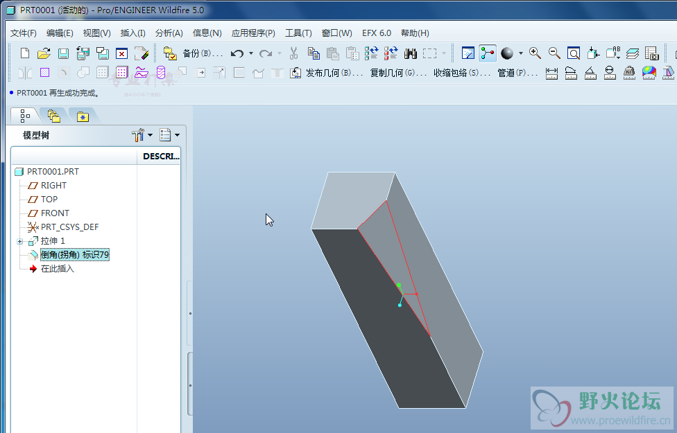Open the Reorient view icon
This screenshot has height=433, width=677.
(593, 53)
